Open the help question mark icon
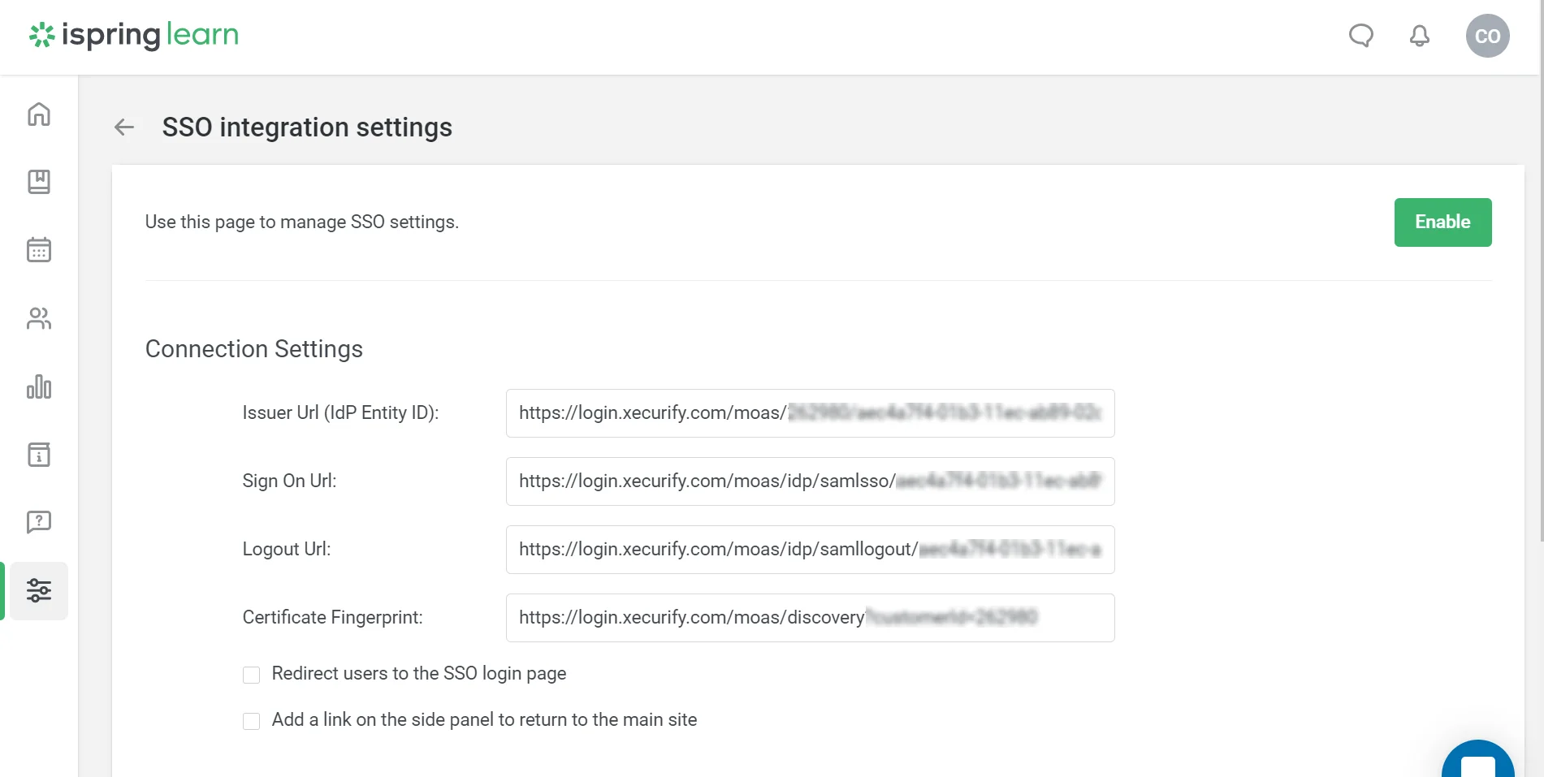The image size is (1544, 777). point(39,522)
